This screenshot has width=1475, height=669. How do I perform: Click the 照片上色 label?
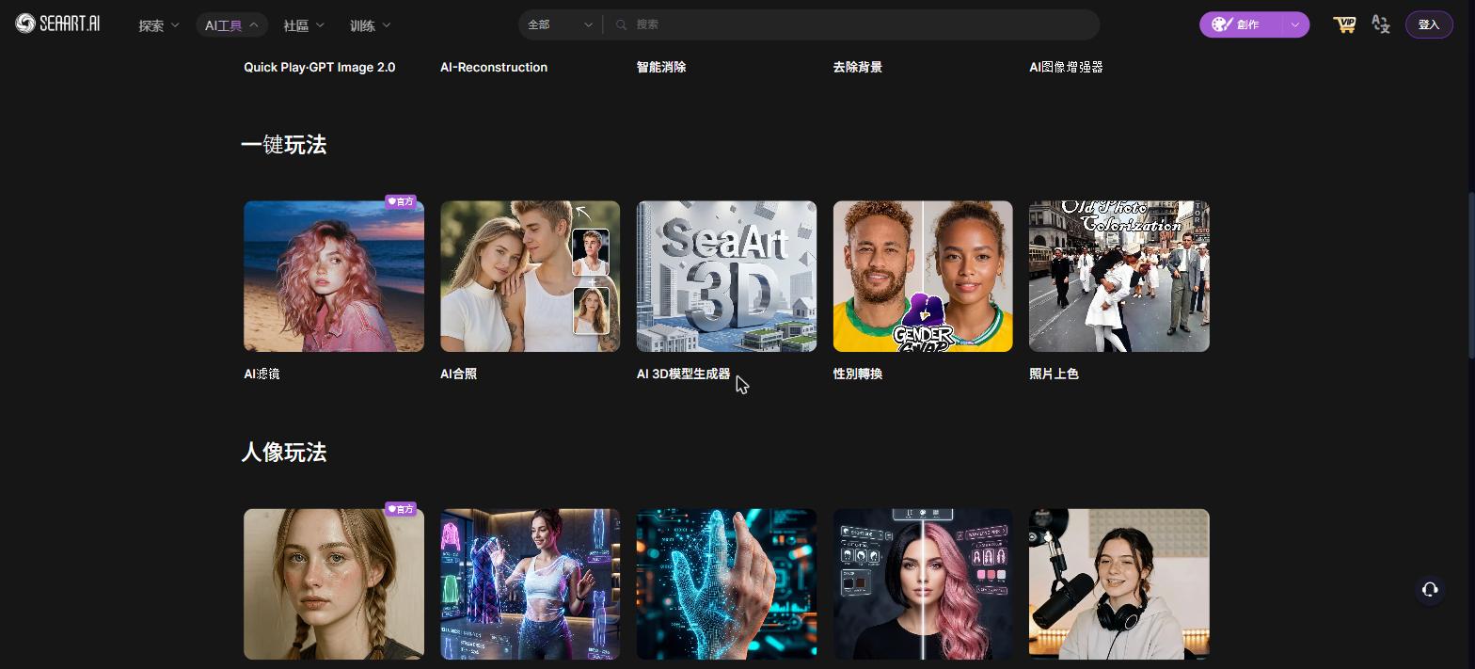pyautogui.click(x=1054, y=374)
